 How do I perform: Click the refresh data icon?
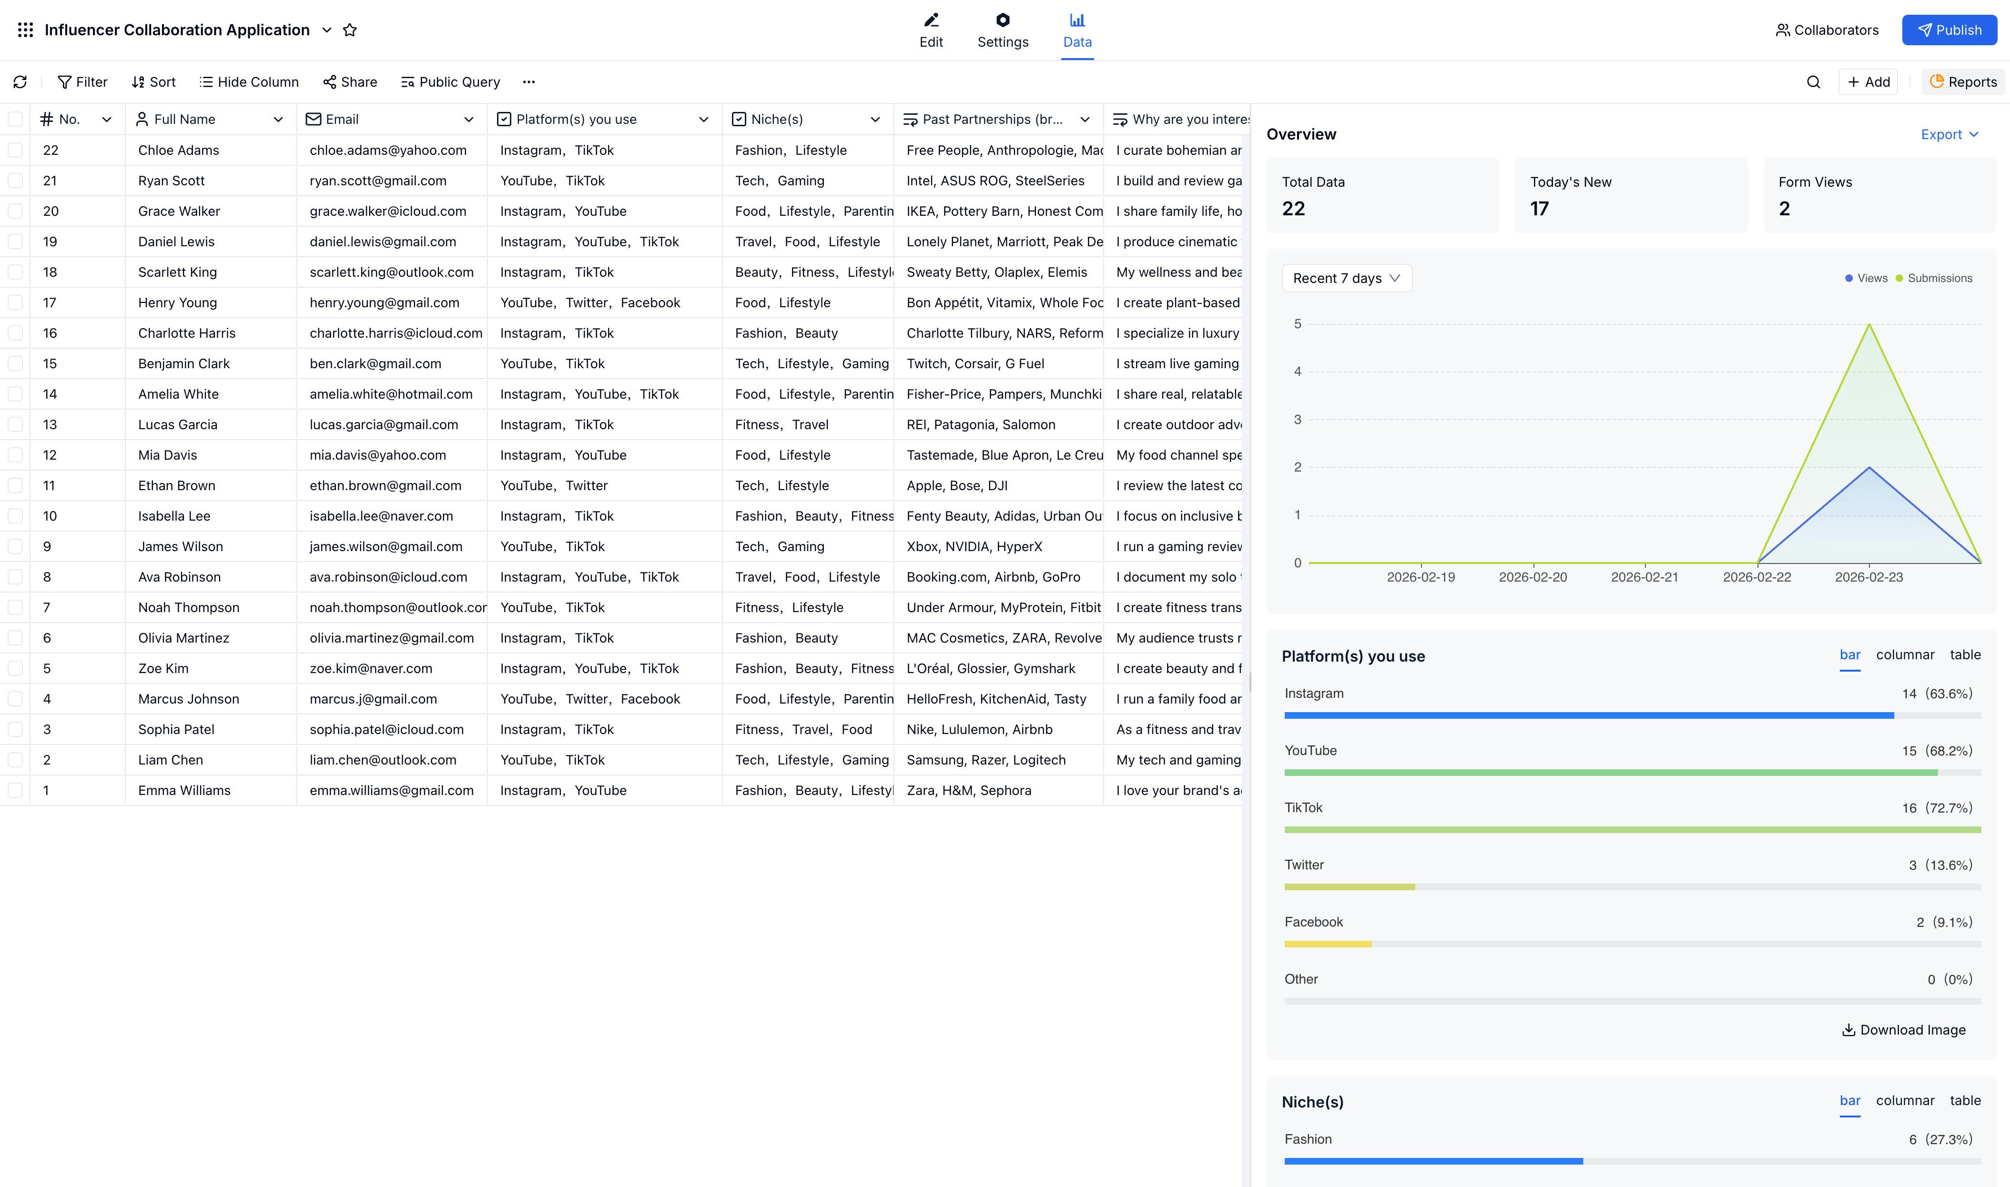(x=20, y=81)
